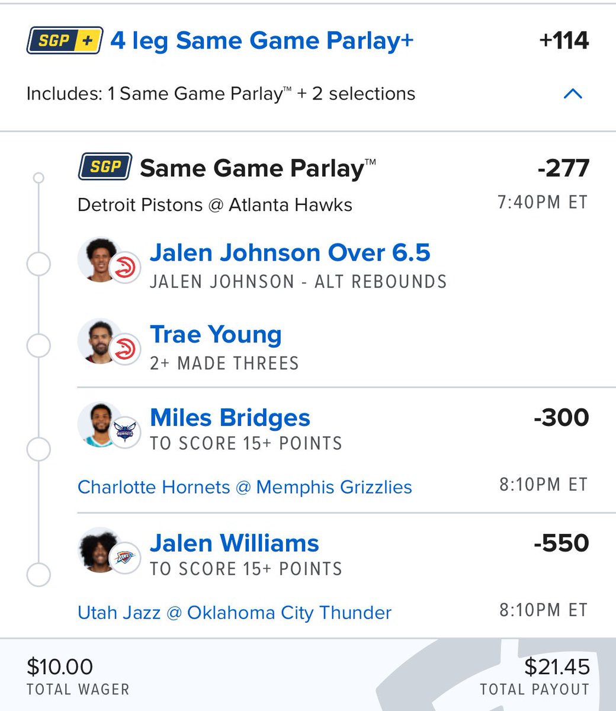Viewport: 616px width, 711px height.
Task: Open the Jalen Williams selection
Action: click(235, 543)
